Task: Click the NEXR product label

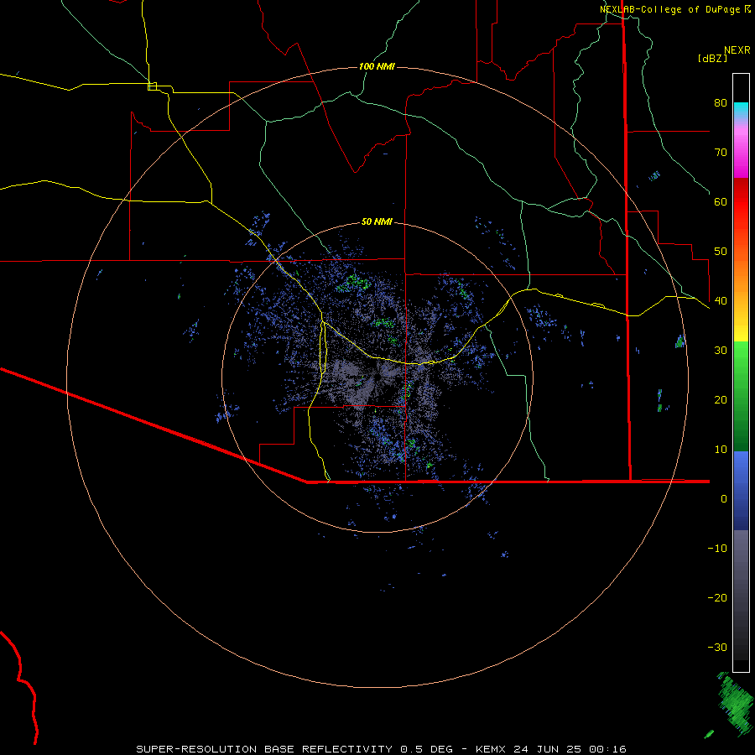Action: (737, 50)
